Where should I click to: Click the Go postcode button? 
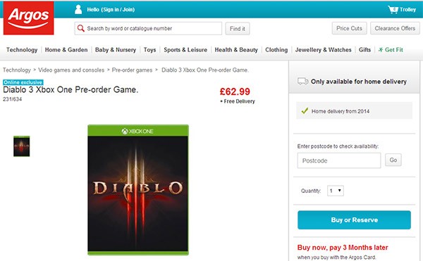coord(393,160)
